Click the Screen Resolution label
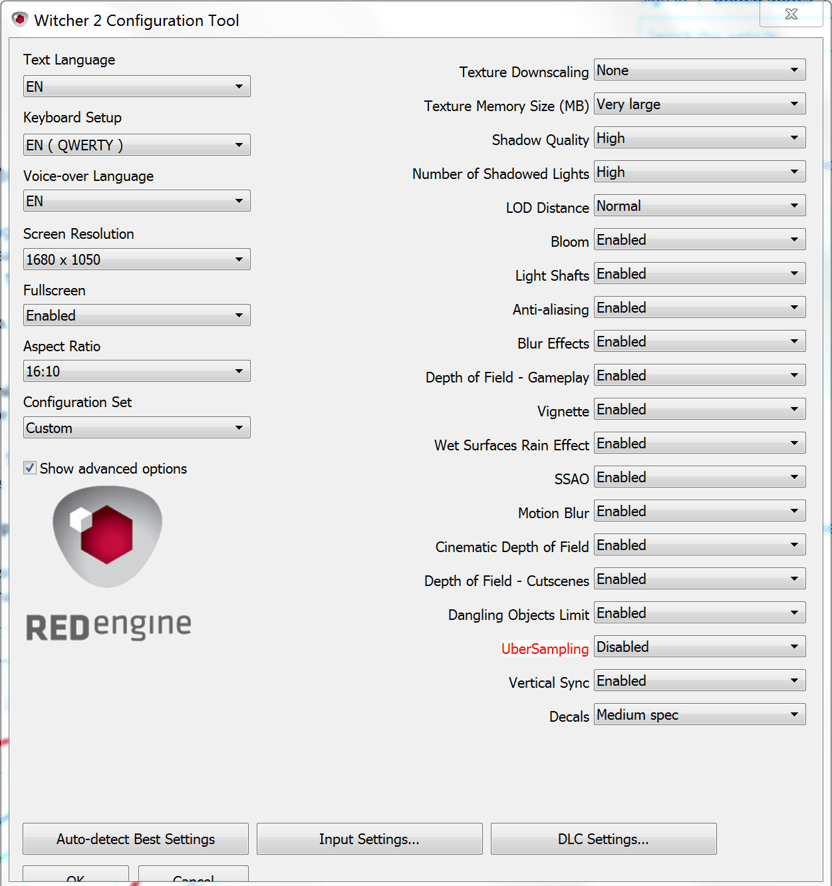 (78, 234)
